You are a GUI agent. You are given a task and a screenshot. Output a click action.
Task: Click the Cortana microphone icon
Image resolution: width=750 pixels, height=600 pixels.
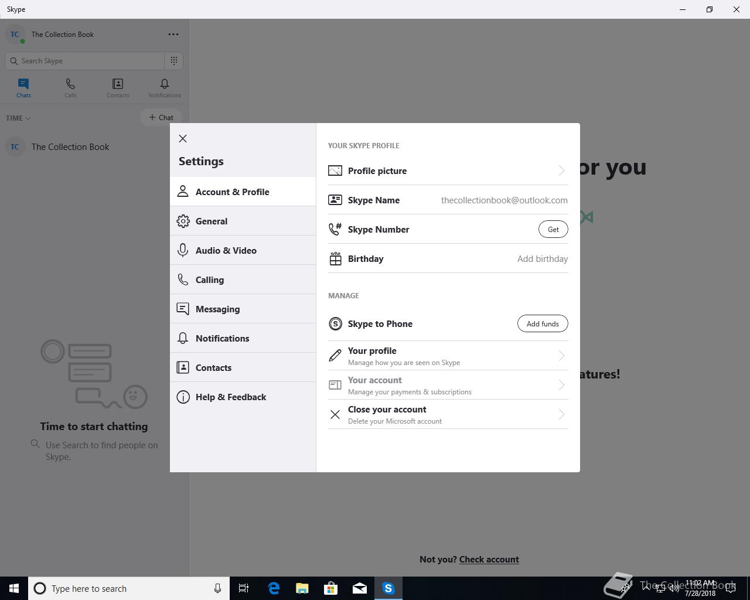(217, 588)
